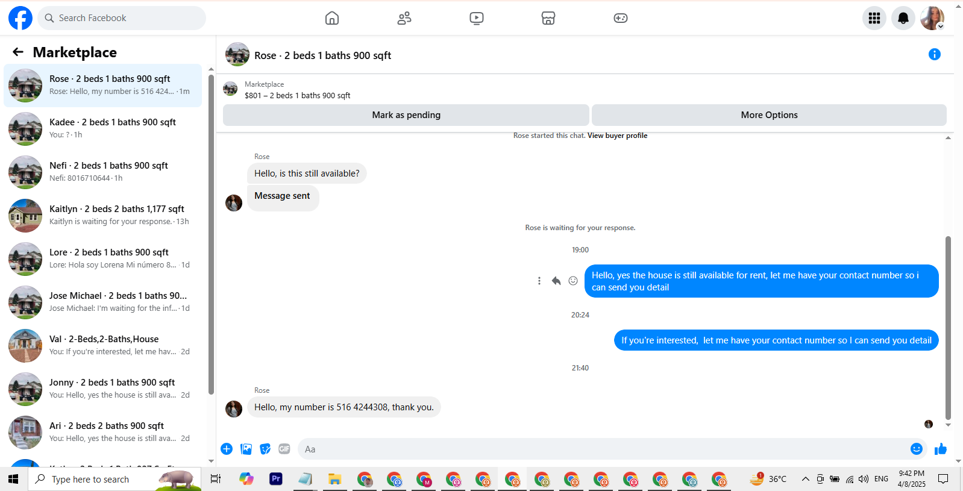The height and width of the screenshot is (491, 963).
Task: Open conversation info (blue i icon)
Action: pyautogui.click(x=935, y=54)
